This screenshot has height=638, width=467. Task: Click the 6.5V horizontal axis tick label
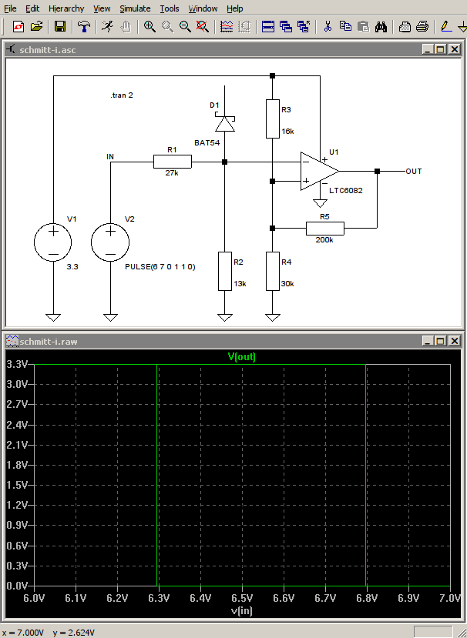pos(243,598)
